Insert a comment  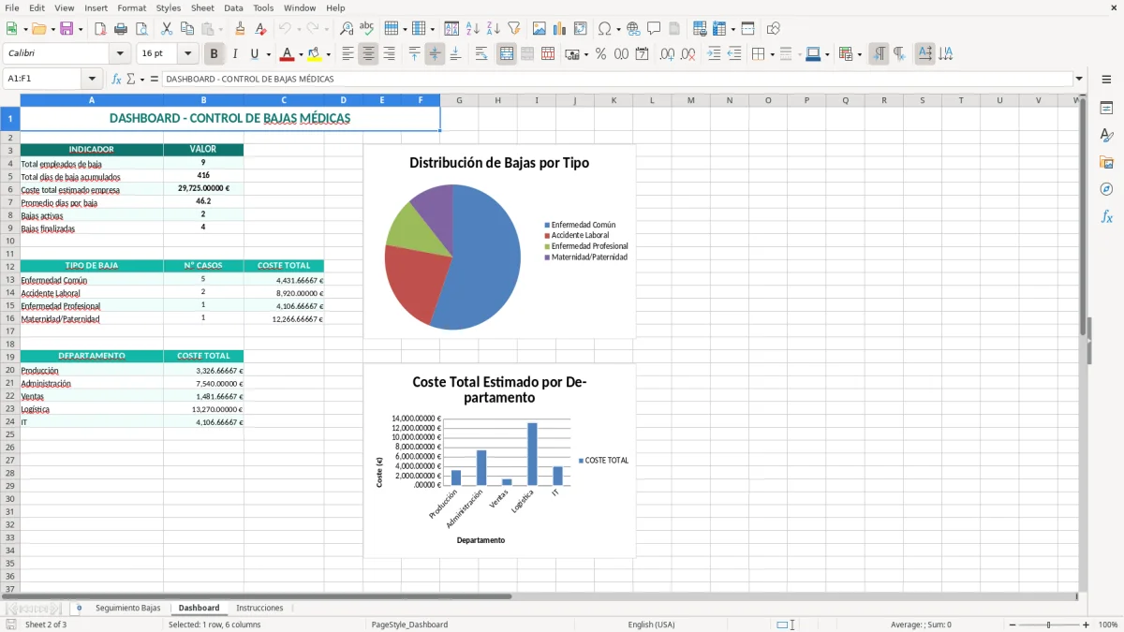click(x=654, y=29)
